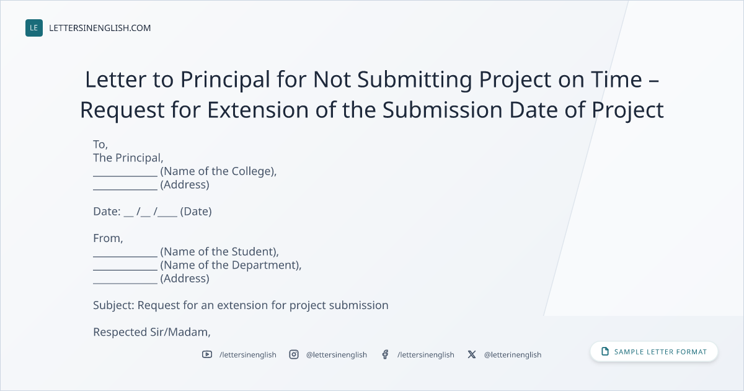Click the Name of the College blank

(x=125, y=171)
